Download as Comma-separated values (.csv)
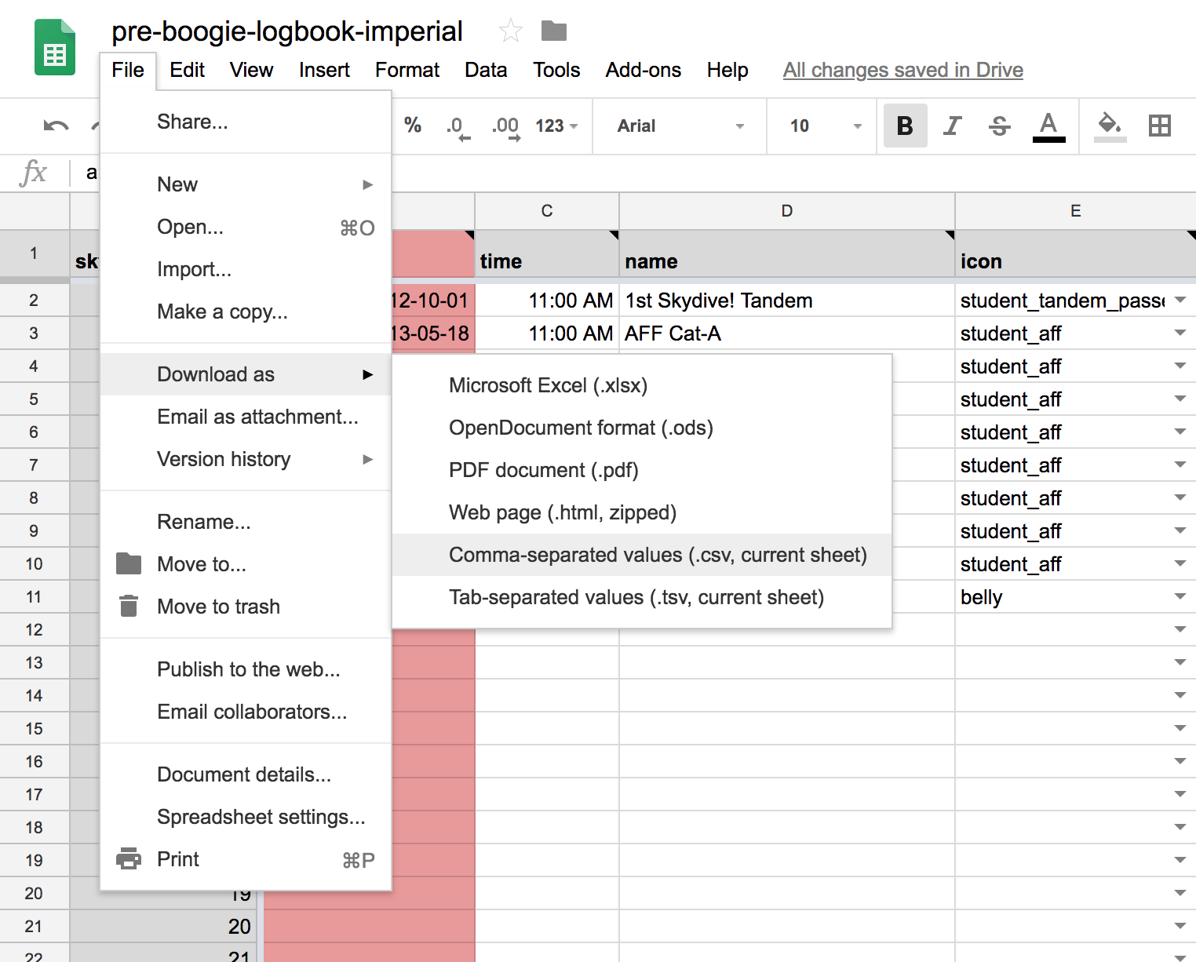Screen dimensions: 1196x962 (x=642, y=555)
